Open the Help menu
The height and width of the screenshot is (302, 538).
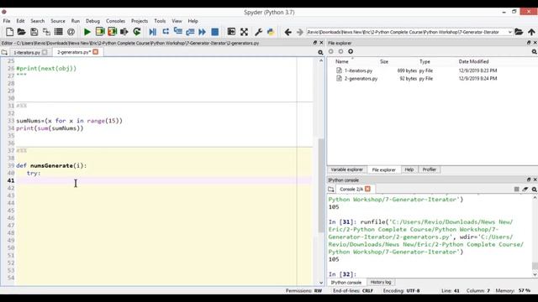[x=193, y=21]
